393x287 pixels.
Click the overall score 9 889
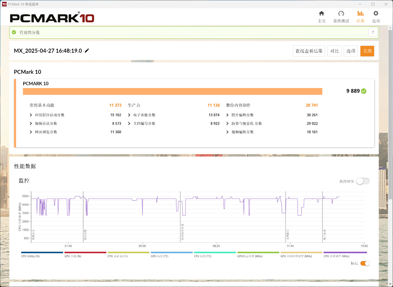click(353, 91)
